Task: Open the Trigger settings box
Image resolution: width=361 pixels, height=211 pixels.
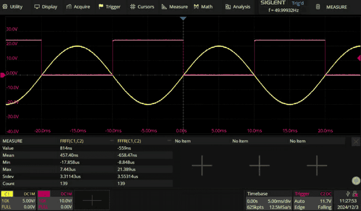Action: (x=313, y=200)
